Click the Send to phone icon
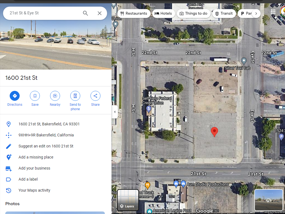This screenshot has height=214, width=285. click(x=75, y=96)
